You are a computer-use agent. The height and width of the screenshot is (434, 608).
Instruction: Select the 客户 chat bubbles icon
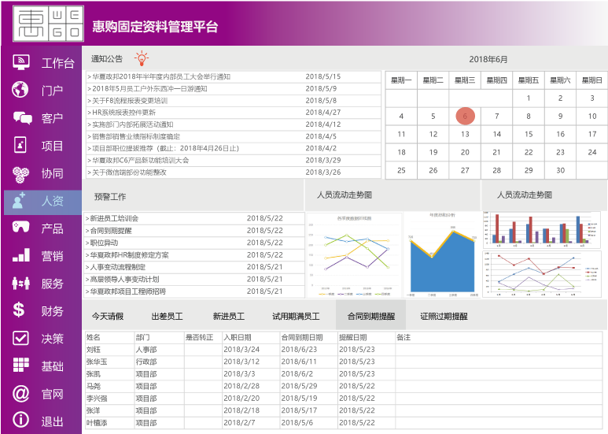21,118
